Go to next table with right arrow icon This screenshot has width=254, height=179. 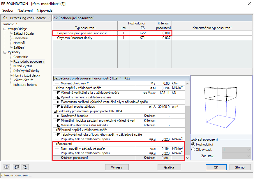point(25,167)
